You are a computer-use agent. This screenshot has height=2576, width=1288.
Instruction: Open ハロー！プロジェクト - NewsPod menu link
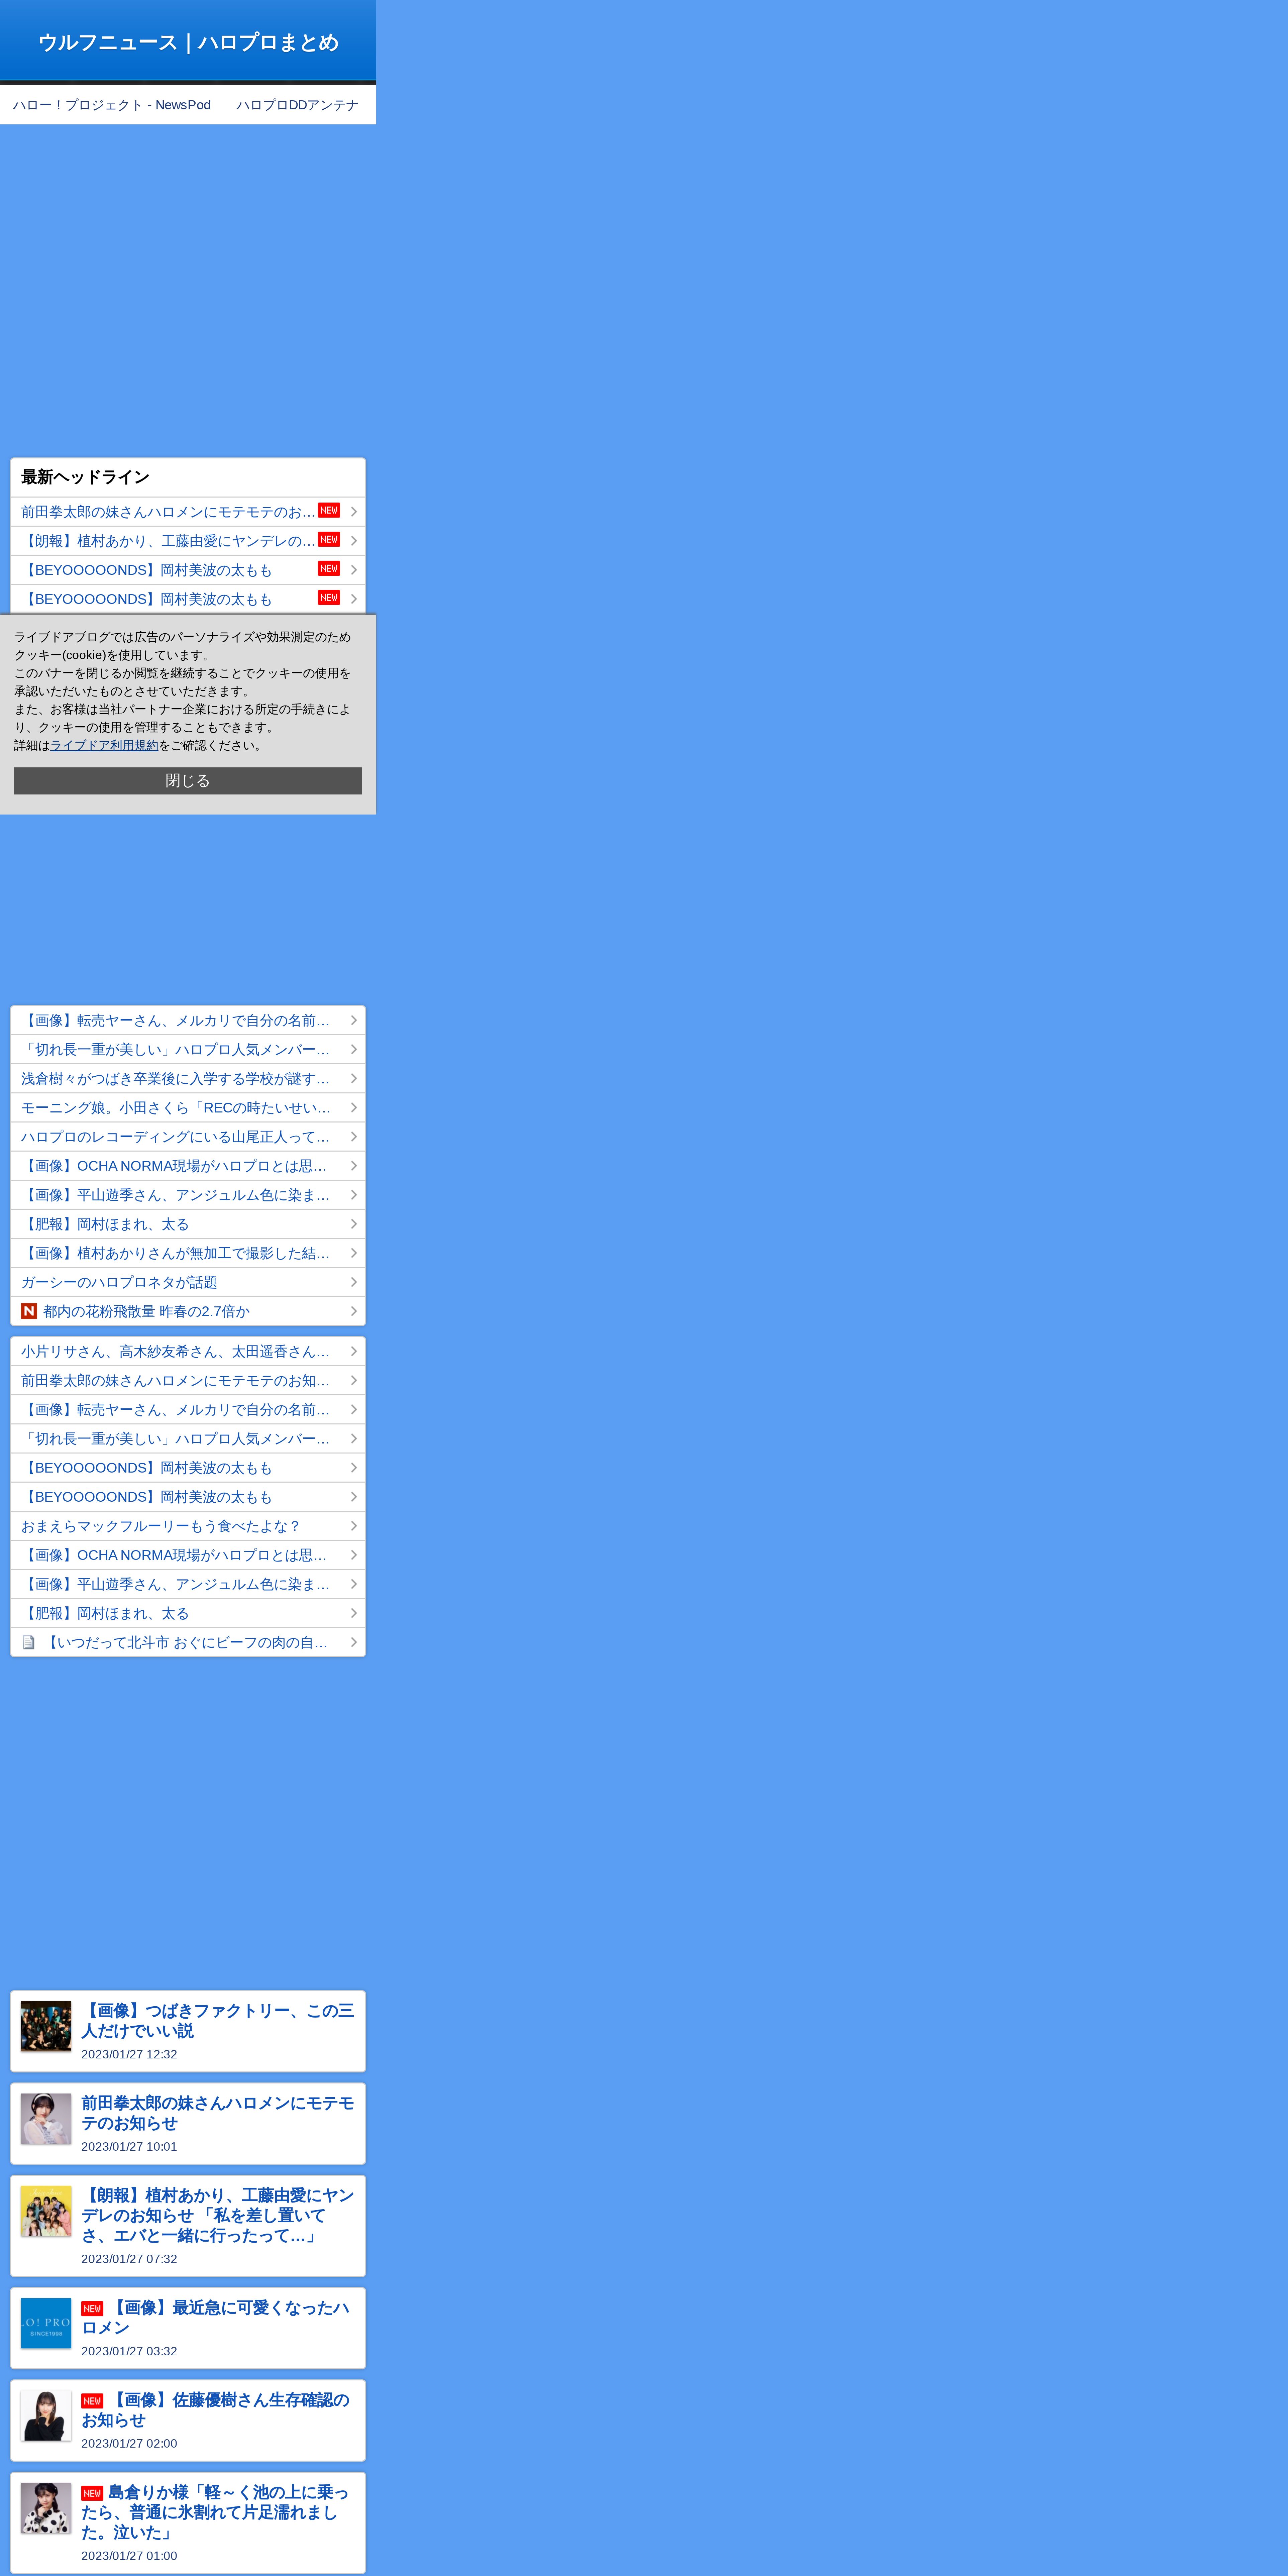coord(112,105)
